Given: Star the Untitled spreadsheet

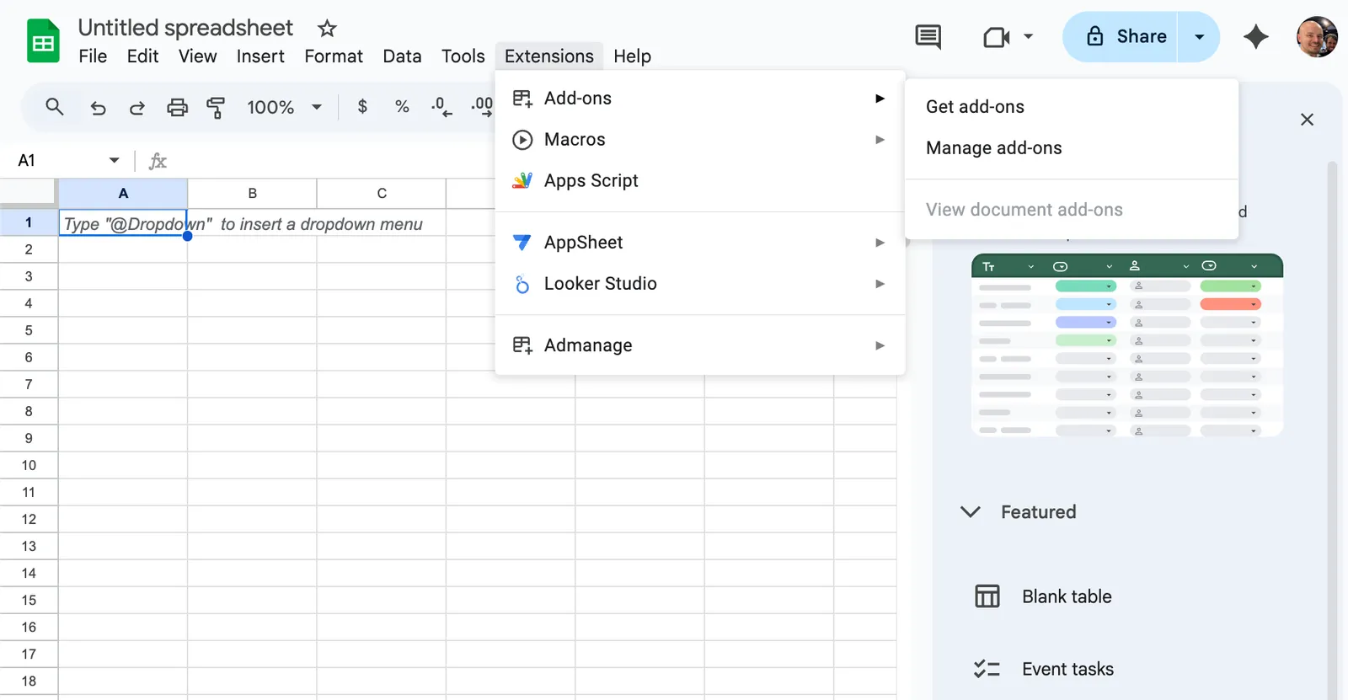Looking at the screenshot, I should [x=327, y=29].
